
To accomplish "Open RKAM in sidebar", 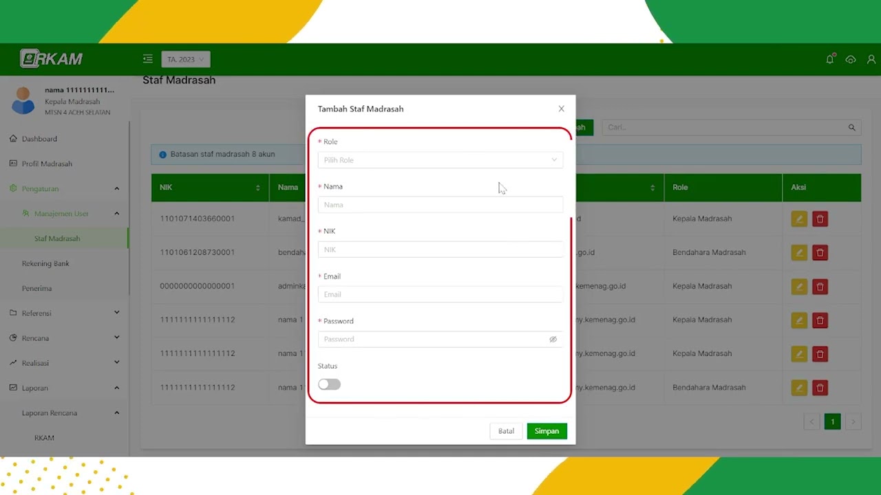I will pos(44,438).
